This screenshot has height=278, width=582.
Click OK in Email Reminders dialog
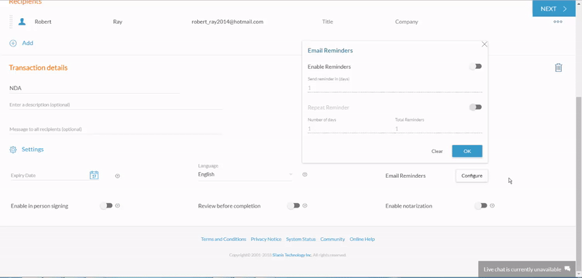(467, 151)
